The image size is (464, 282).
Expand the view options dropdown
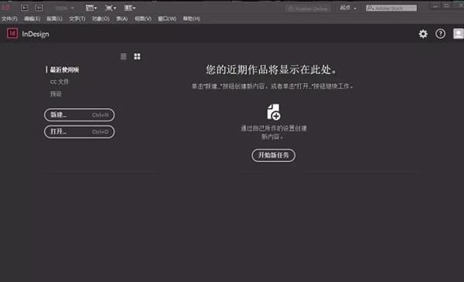pos(90,8)
